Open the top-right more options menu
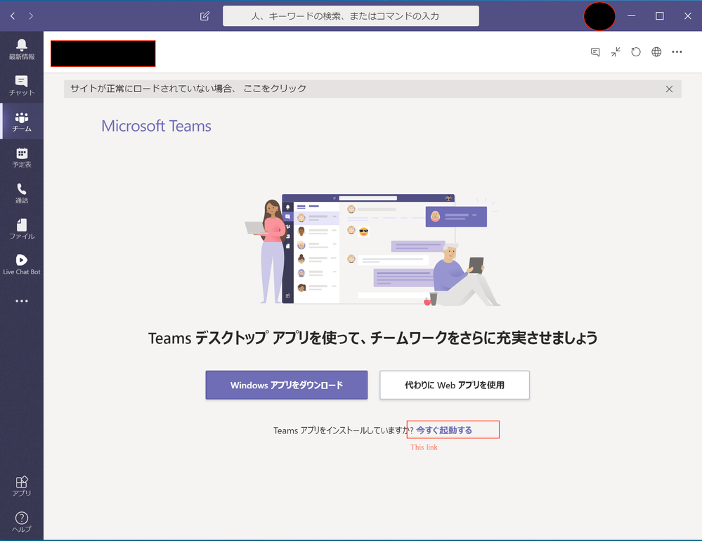The height and width of the screenshot is (541, 702). click(x=677, y=51)
